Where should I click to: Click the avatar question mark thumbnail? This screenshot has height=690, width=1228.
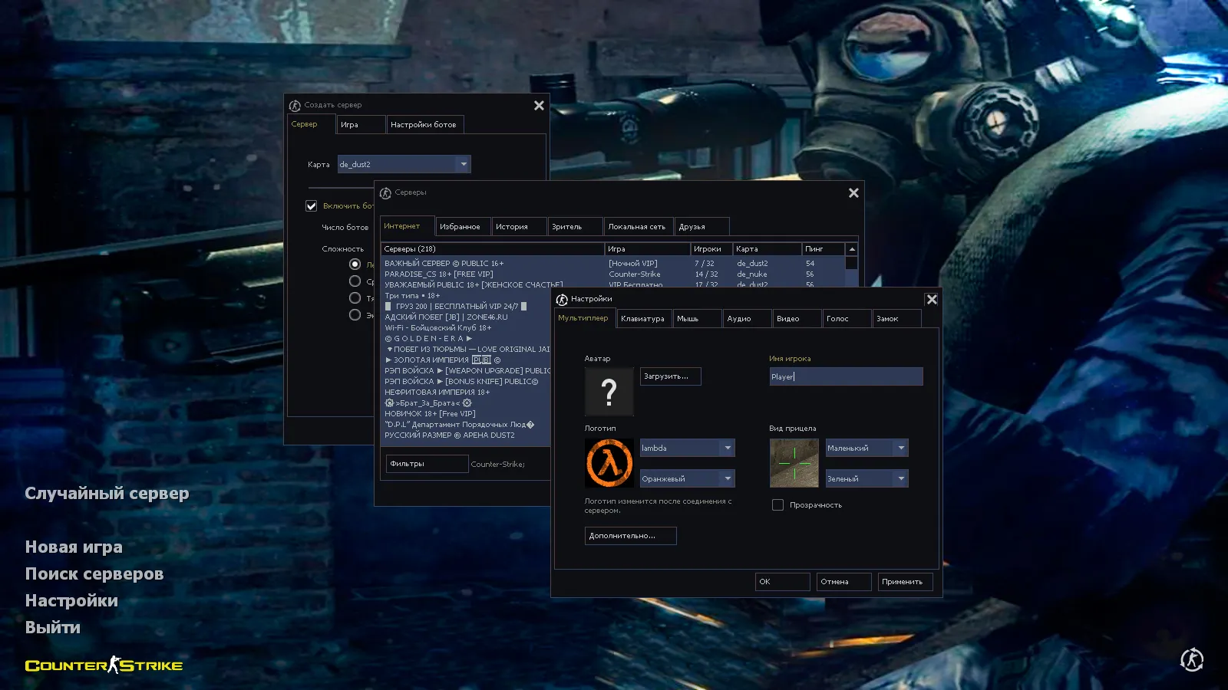click(609, 392)
